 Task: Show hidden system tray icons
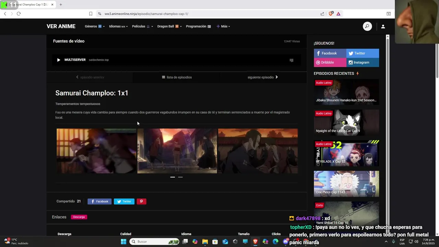(x=386, y=242)
